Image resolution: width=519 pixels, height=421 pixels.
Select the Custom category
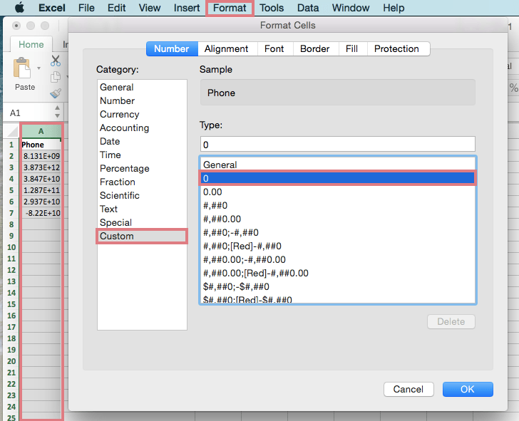142,236
